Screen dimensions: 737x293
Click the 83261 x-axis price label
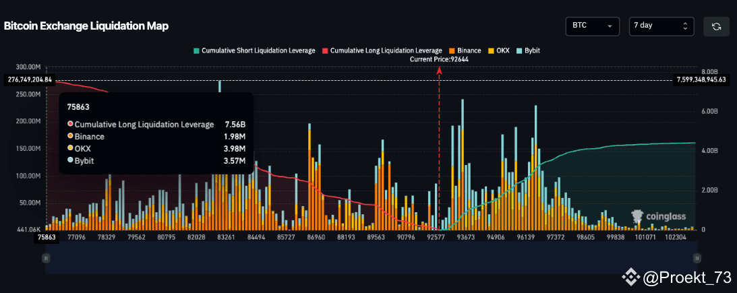(226, 238)
